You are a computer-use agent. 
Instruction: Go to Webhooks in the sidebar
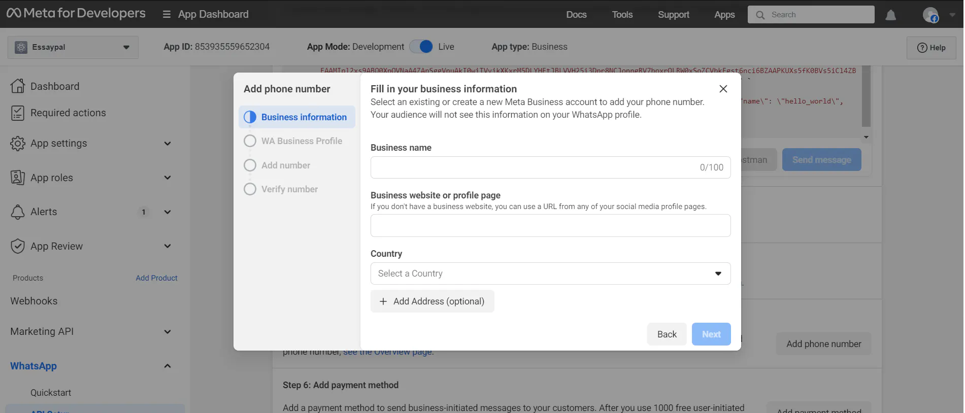tap(34, 301)
